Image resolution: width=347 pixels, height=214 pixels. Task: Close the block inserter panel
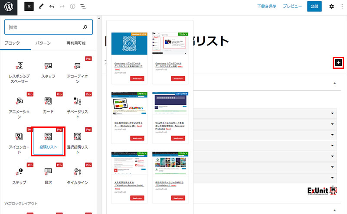pyautogui.click(x=29, y=7)
